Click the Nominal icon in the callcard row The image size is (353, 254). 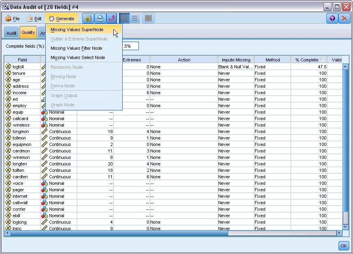[45, 119]
